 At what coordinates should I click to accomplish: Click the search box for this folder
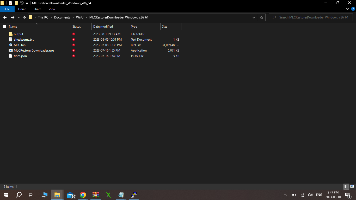tap(311, 17)
